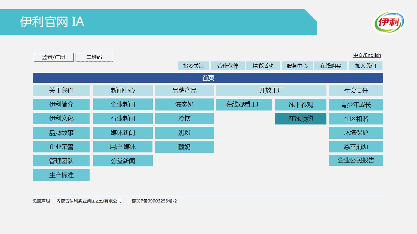This screenshot has width=417, height=234.
Task: Click 环境保护 item
Action: click(x=356, y=133)
